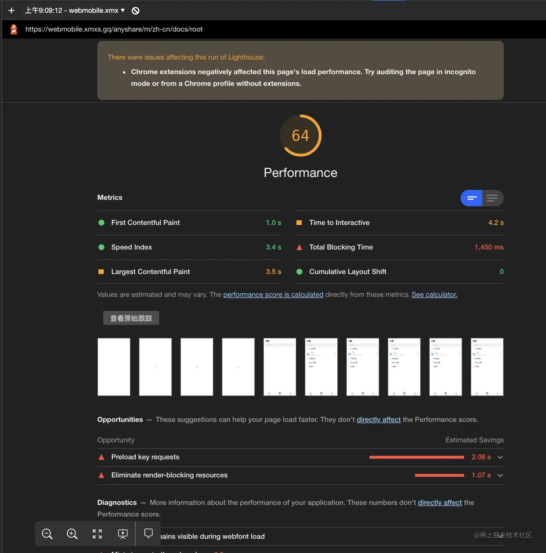This screenshot has width=546, height=553.
Task: Click the comment bubble icon
Action: (x=148, y=533)
